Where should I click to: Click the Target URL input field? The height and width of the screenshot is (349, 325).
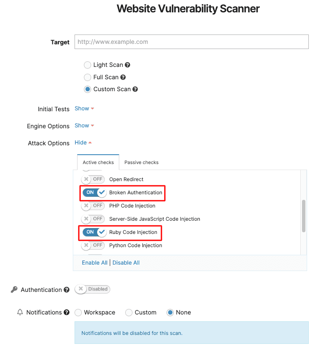tap(191, 42)
